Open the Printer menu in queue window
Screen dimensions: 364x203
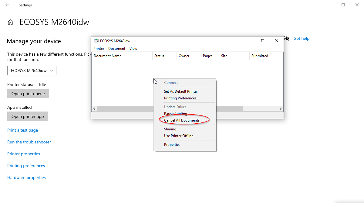pos(99,49)
